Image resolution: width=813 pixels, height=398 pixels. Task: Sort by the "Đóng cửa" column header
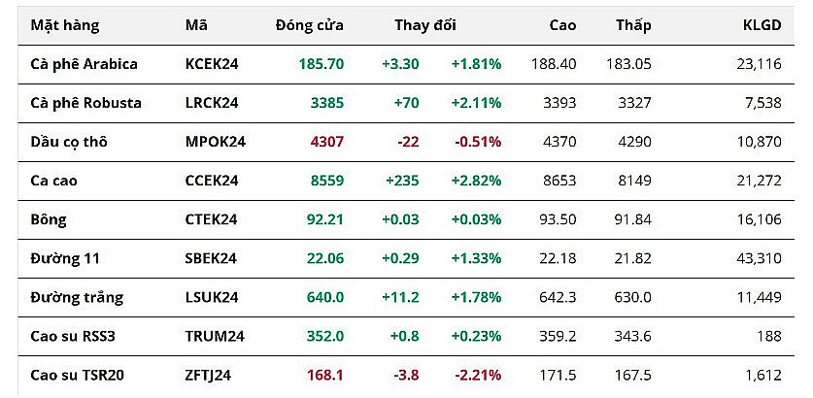point(309,25)
